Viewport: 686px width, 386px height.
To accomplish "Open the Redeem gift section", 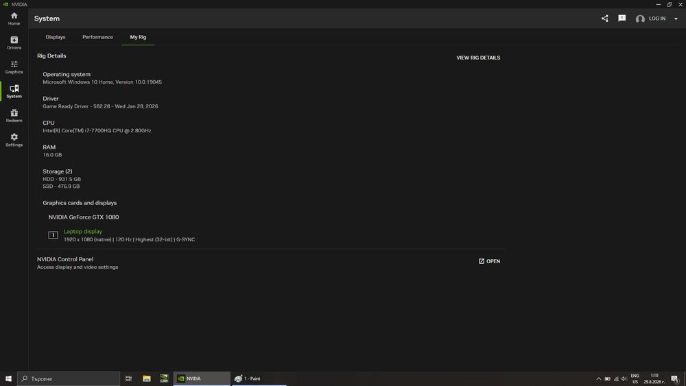I will [x=14, y=116].
